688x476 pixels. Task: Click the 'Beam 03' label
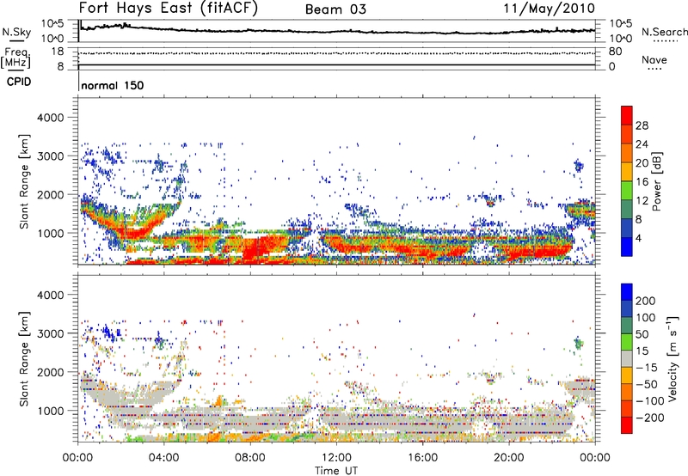335,9
